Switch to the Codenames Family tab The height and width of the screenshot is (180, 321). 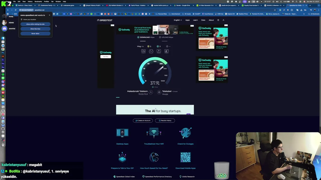click(x=48, y=5)
